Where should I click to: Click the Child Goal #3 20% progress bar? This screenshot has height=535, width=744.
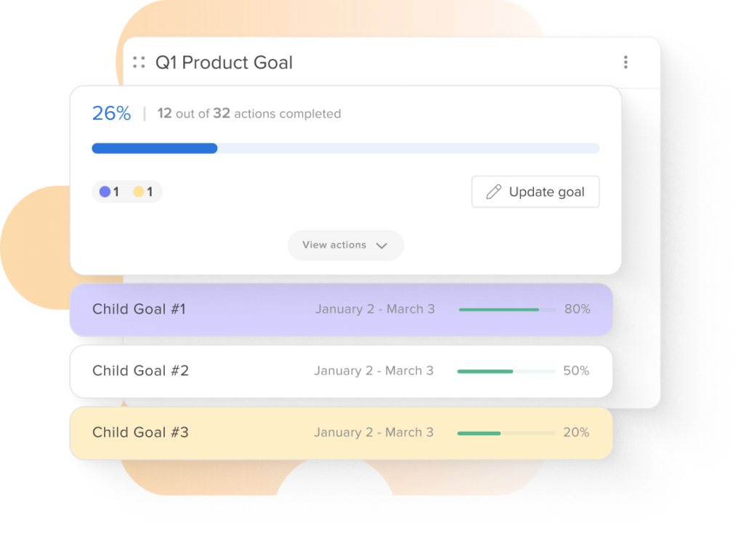point(506,433)
